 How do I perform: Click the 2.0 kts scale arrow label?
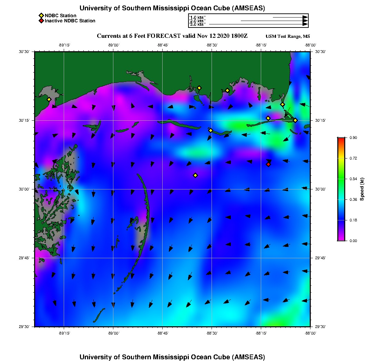coord(197,21)
